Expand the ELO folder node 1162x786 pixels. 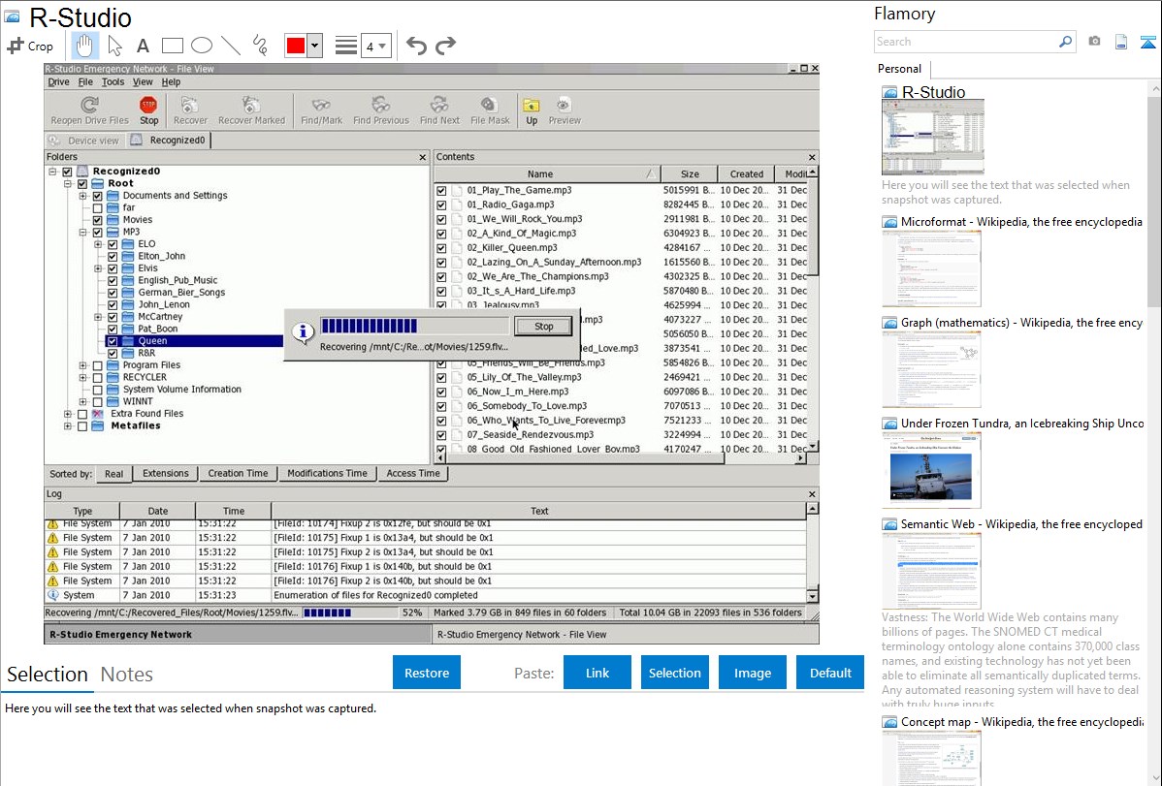point(98,244)
